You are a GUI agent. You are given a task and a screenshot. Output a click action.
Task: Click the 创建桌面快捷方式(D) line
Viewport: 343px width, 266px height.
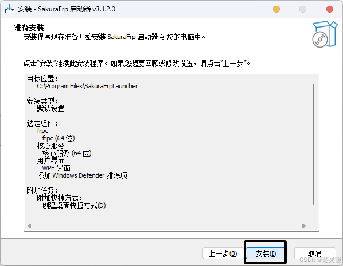(74, 205)
